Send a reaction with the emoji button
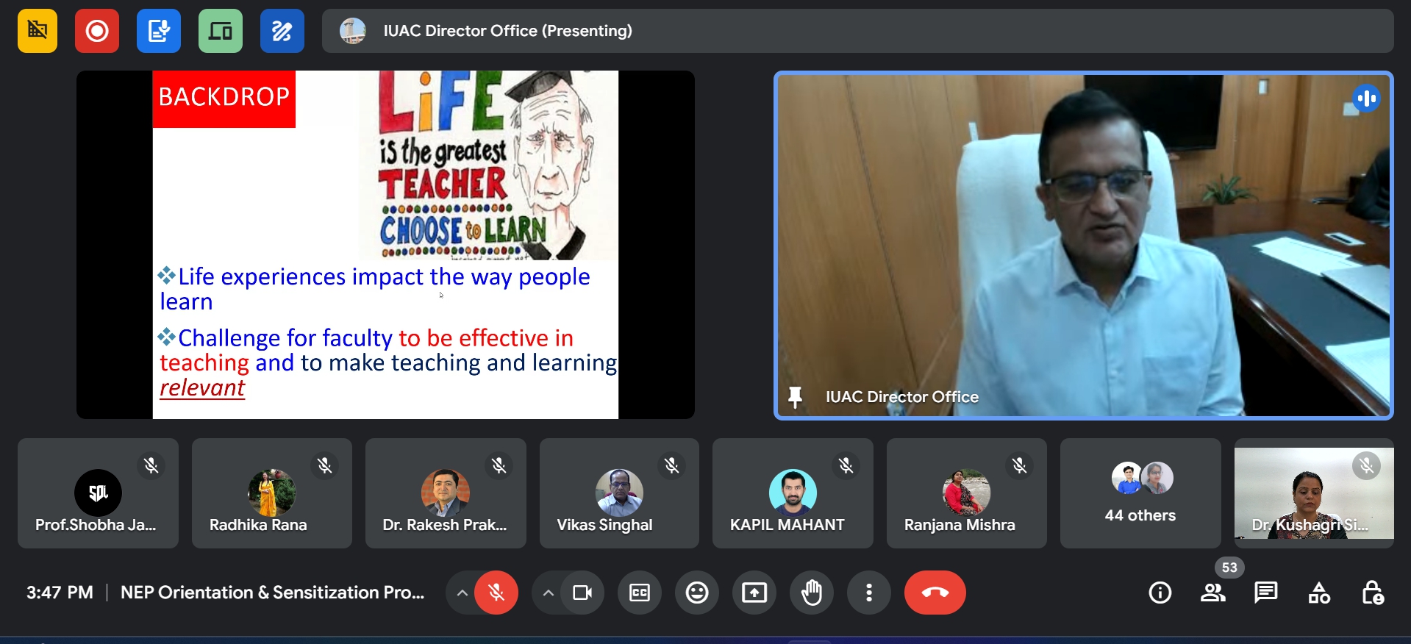The image size is (1411, 644). (696, 593)
